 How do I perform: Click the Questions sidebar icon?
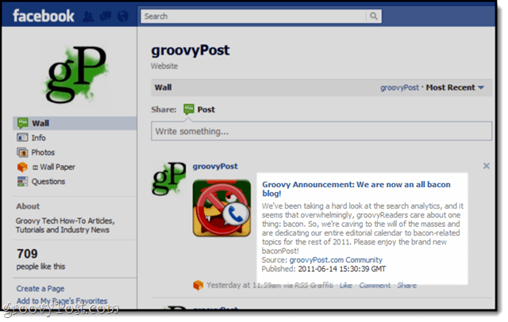[22, 182]
